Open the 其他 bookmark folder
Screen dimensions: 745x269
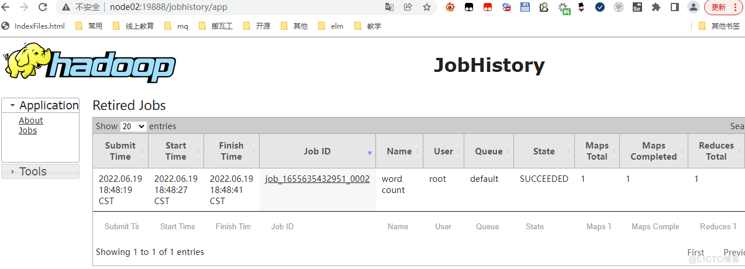click(294, 26)
